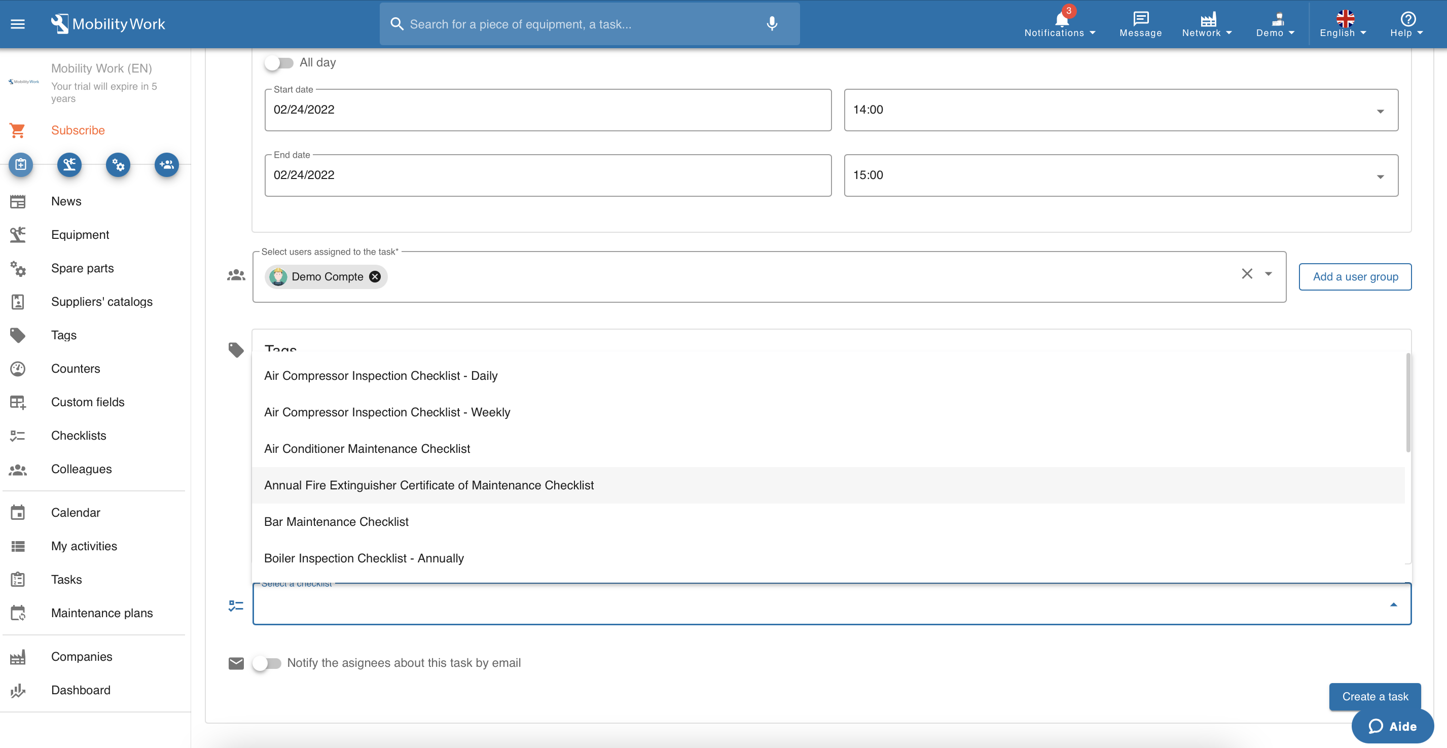
Task: Click the Maintenance plans icon
Action: [x=18, y=613]
